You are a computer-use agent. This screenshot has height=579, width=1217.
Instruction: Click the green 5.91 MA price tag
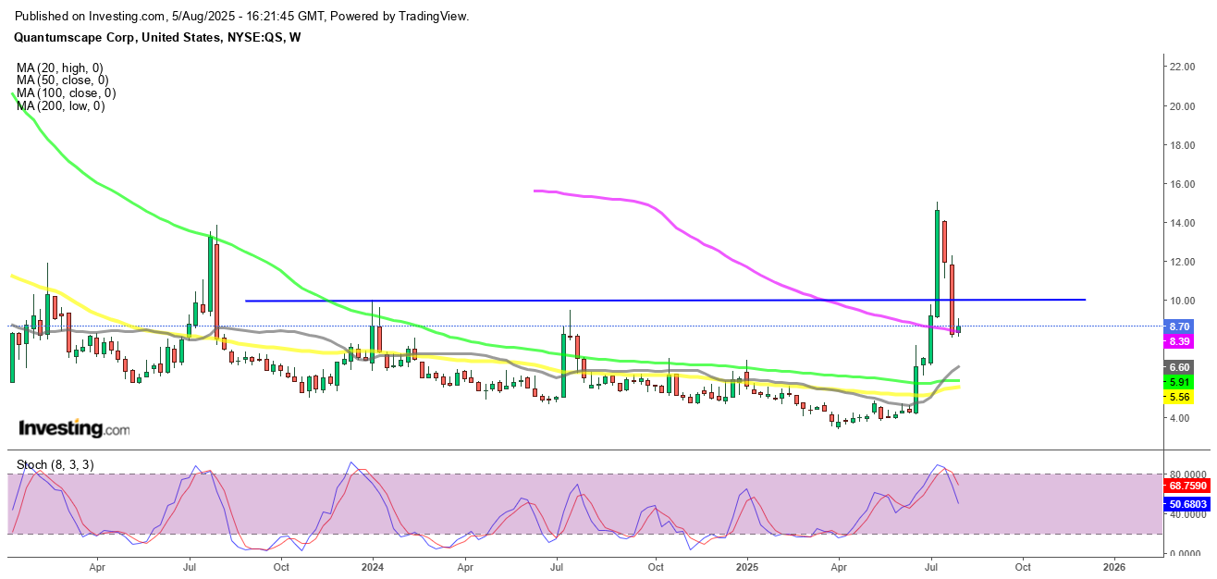[x=1179, y=382]
